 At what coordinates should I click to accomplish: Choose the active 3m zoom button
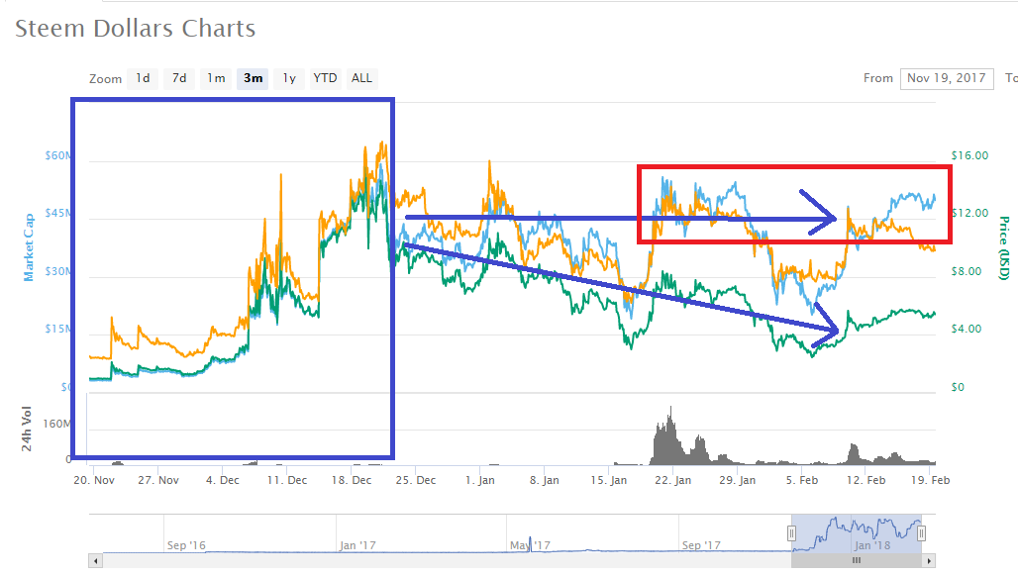click(253, 78)
